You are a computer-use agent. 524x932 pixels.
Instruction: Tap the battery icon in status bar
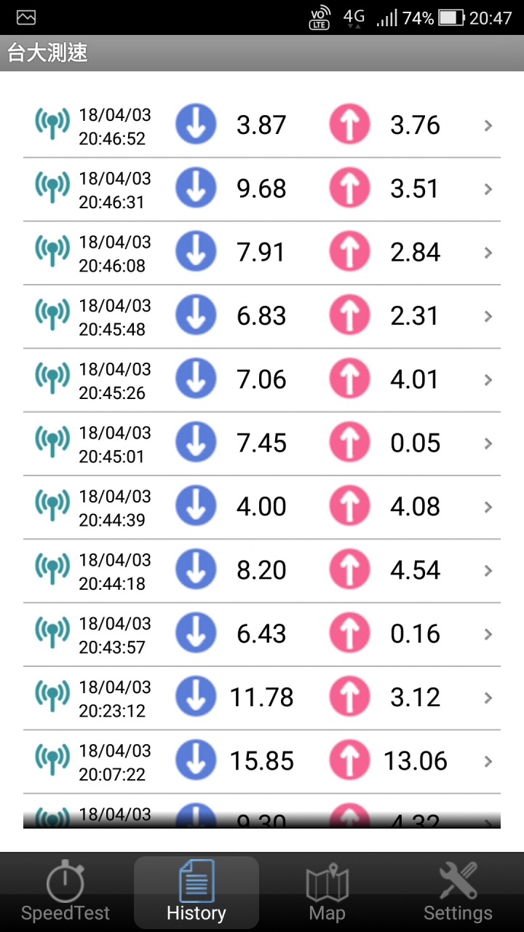[451, 17]
